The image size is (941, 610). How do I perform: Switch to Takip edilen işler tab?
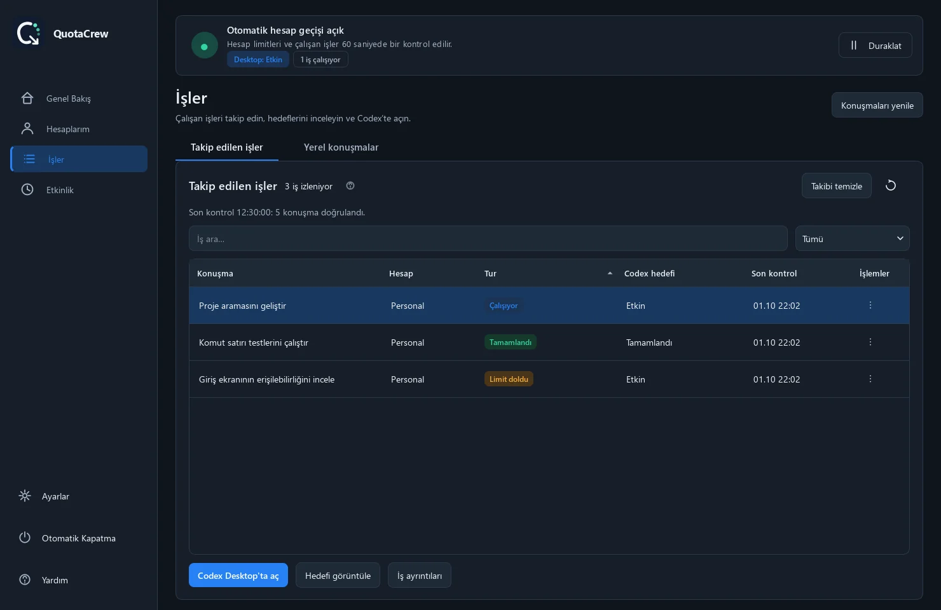point(227,147)
